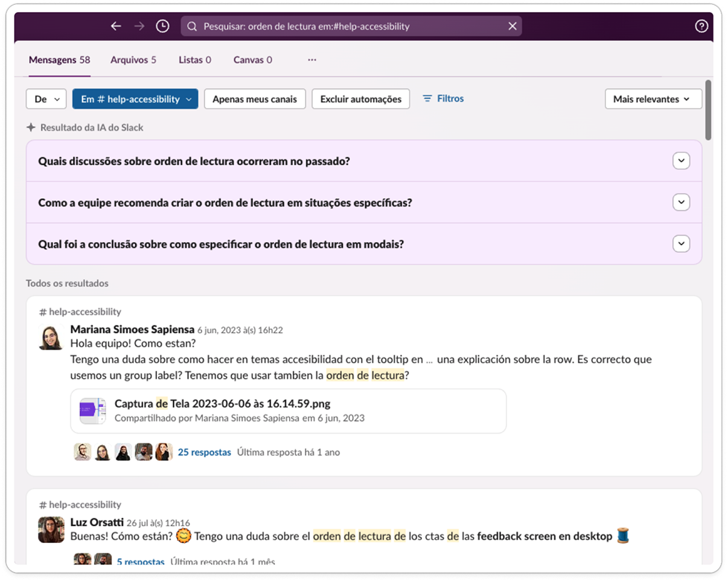
Task: Open the 5 respostas thread link
Action: 141,562
